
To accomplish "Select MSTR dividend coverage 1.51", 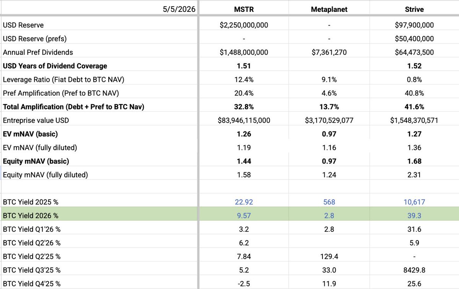I will (244, 66).
